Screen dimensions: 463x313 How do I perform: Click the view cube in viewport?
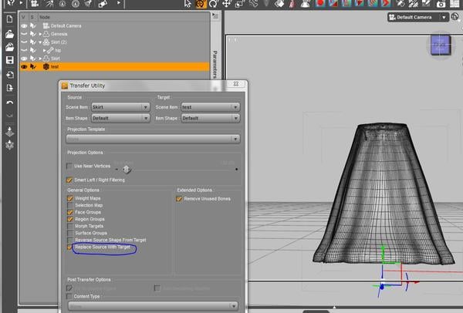[441, 45]
